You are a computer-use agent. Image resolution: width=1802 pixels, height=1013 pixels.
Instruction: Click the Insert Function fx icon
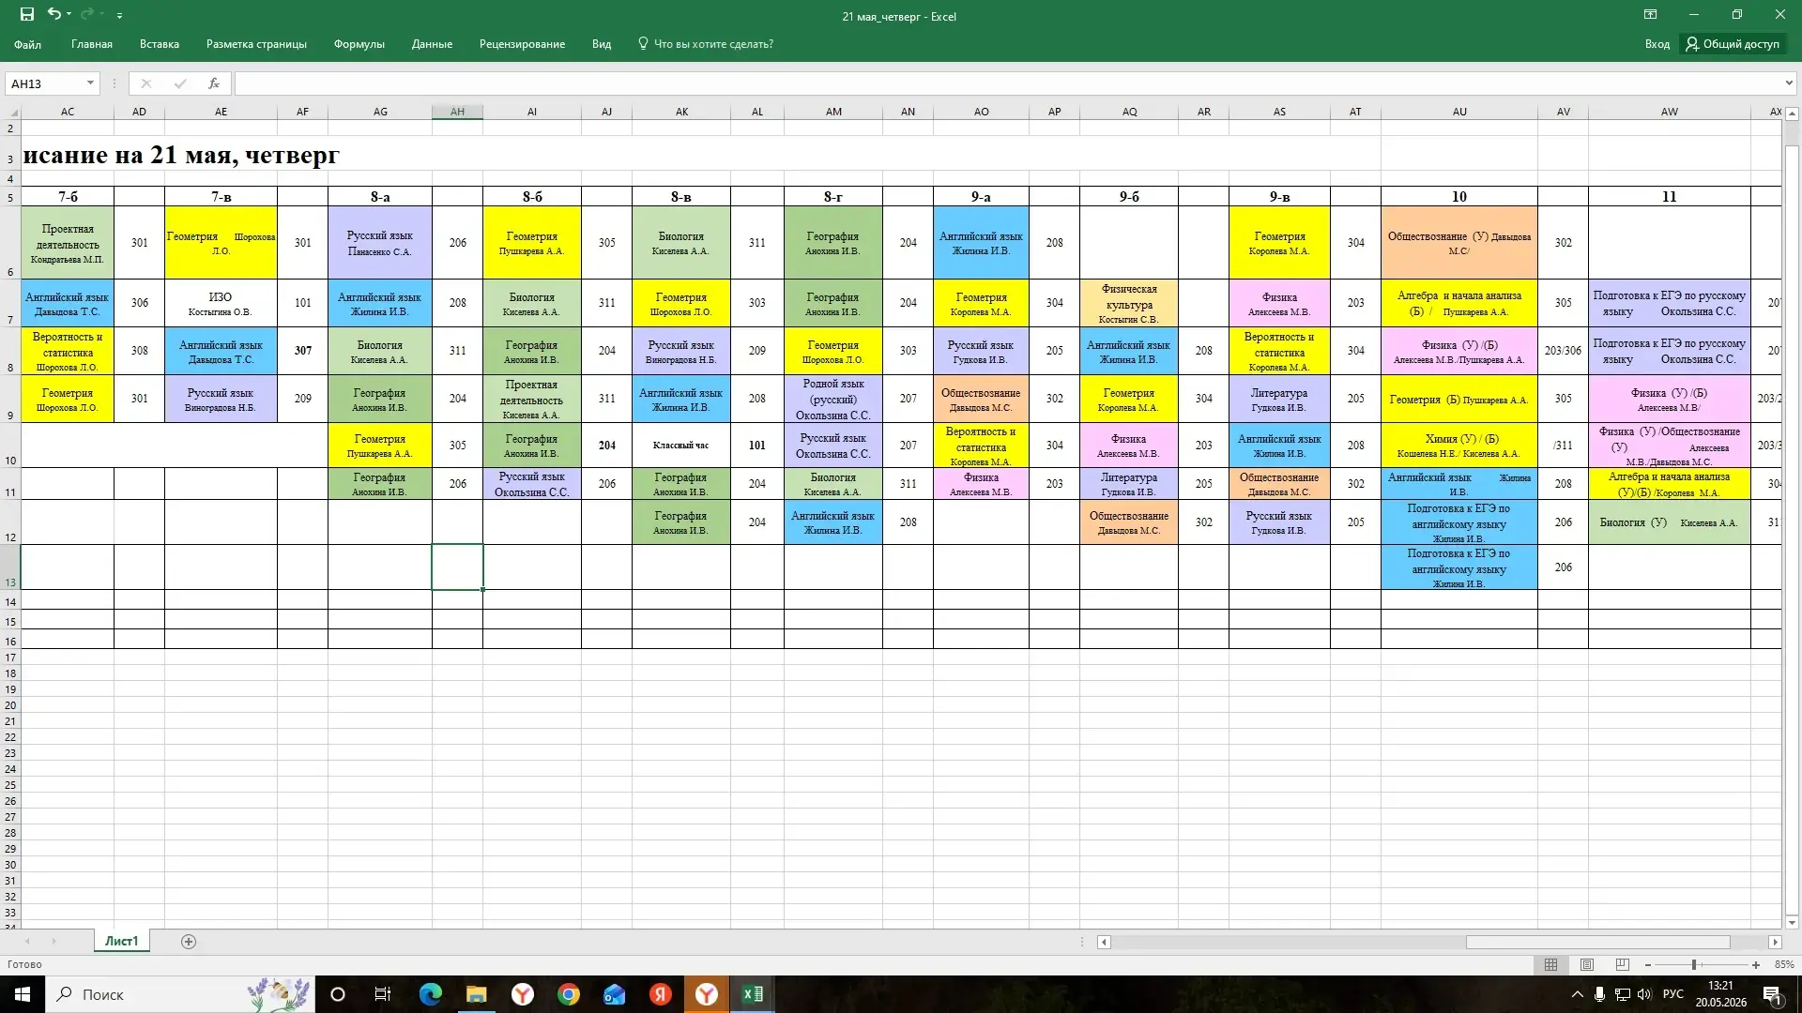click(x=214, y=83)
